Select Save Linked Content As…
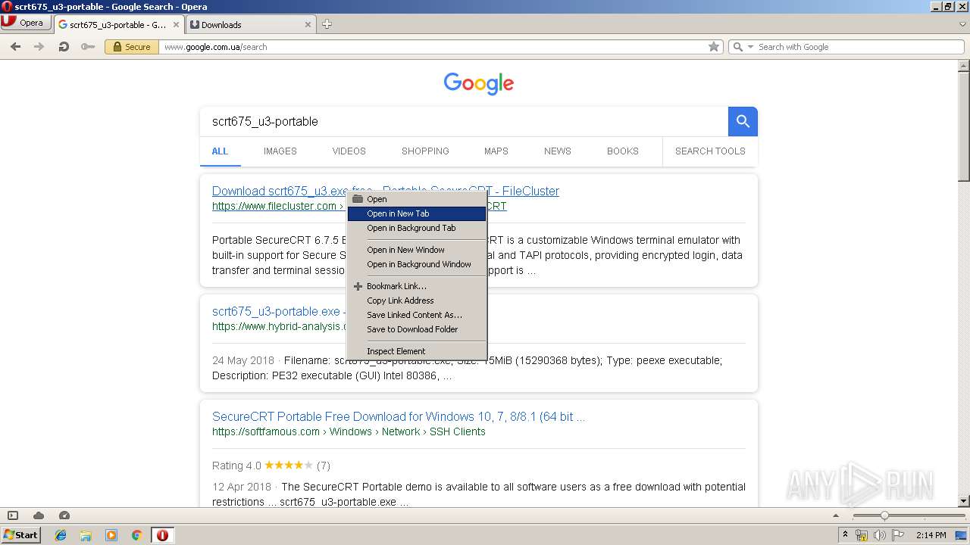This screenshot has width=970, height=545. 417,315
